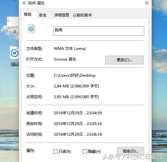Click the location path C:\Users\轩轩\Desktop
The image size is (167, 162).
coord(75,75)
